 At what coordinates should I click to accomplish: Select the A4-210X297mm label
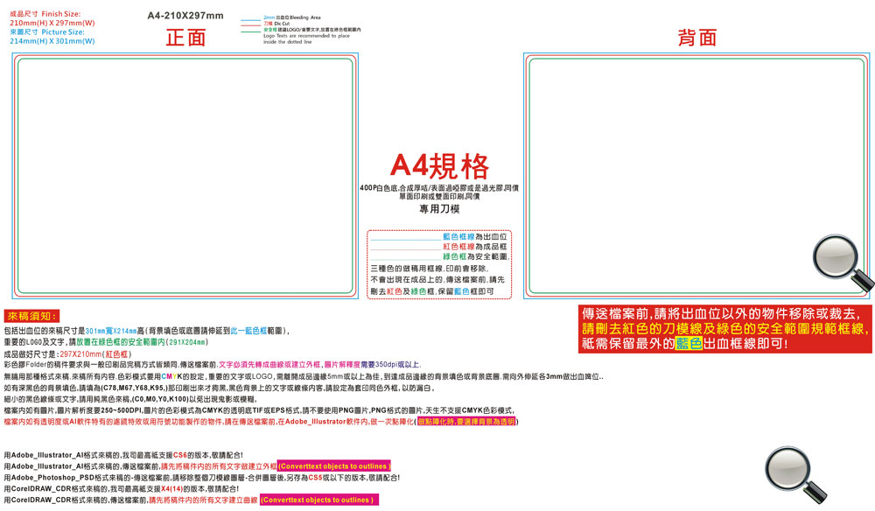[x=185, y=16]
